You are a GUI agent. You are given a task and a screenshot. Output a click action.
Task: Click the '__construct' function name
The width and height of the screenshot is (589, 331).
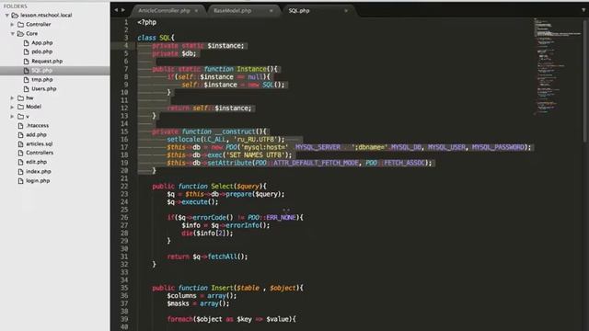[x=235, y=131]
